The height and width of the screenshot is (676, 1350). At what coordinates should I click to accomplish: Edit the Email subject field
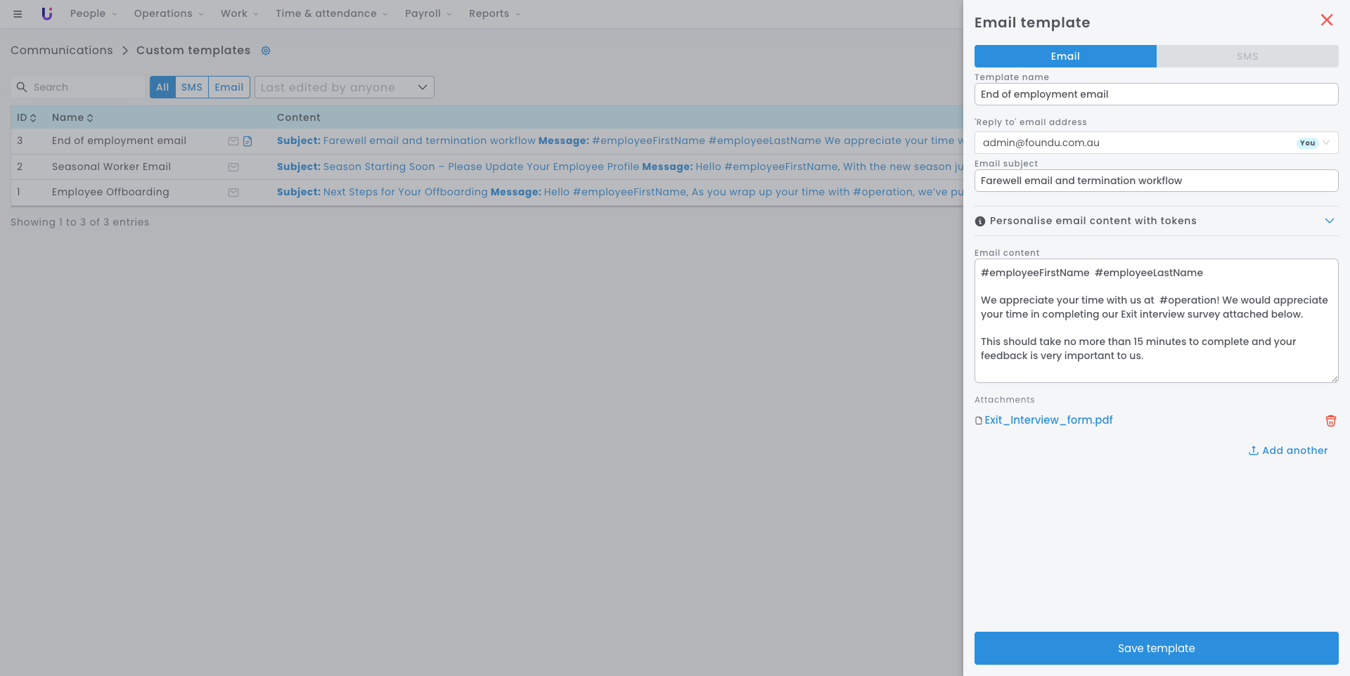click(1156, 181)
